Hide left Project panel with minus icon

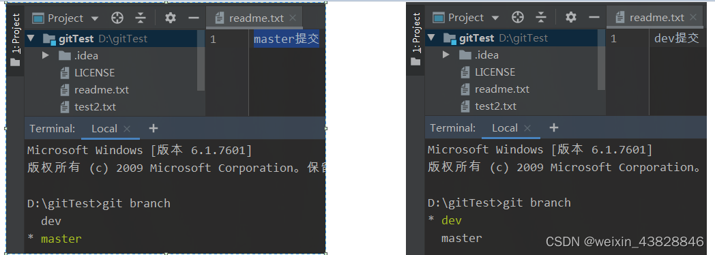[x=194, y=18]
